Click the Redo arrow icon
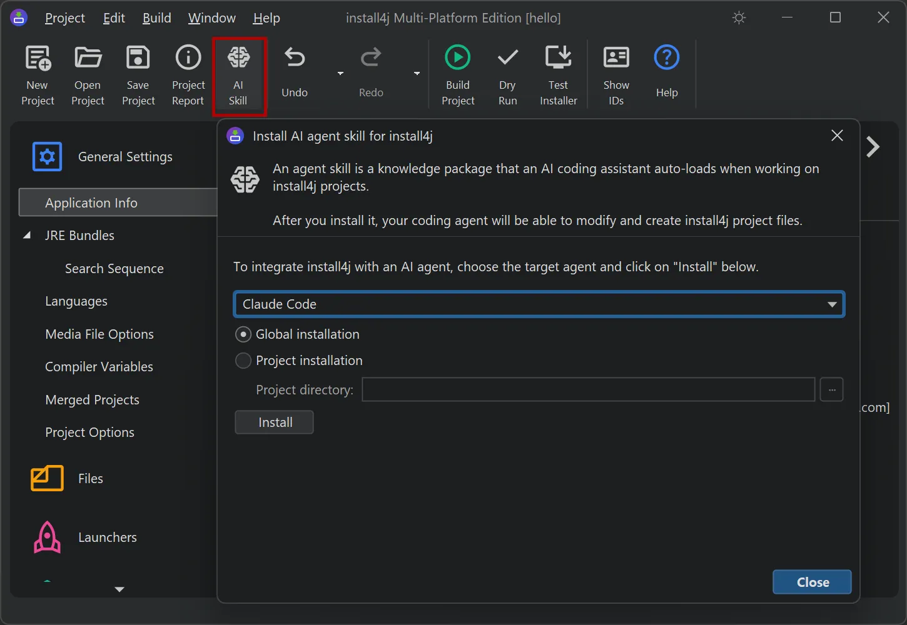The image size is (907, 625). pyautogui.click(x=371, y=57)
